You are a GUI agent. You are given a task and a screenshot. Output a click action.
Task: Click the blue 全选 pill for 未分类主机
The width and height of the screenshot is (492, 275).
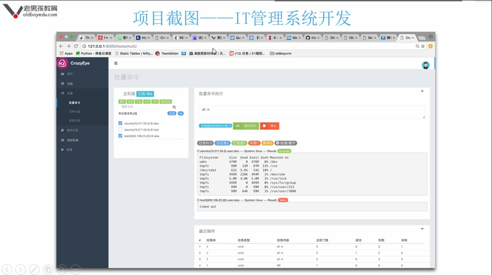pyautogui.click(x=172, y=113)
